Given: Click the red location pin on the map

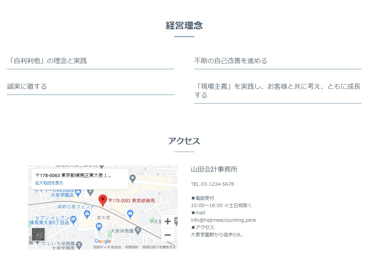Looking at the screenshot, I should 102,201.
